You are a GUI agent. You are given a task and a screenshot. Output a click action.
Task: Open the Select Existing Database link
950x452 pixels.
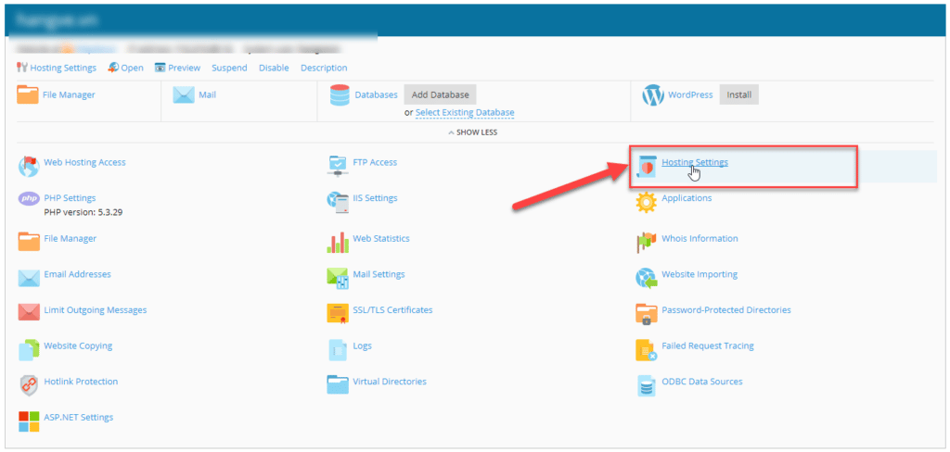[464, 113]
